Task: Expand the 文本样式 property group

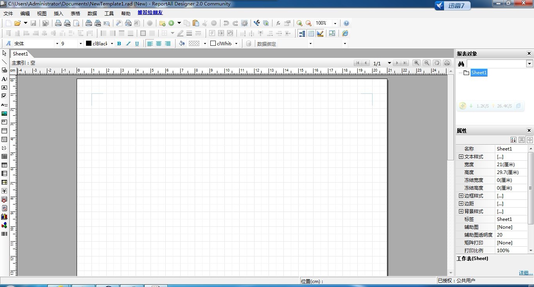Action: point(461,157)
